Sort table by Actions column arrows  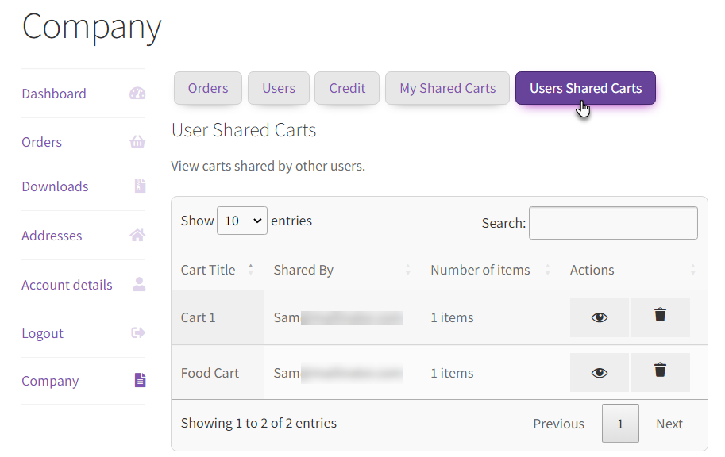[x=692, y=270]
